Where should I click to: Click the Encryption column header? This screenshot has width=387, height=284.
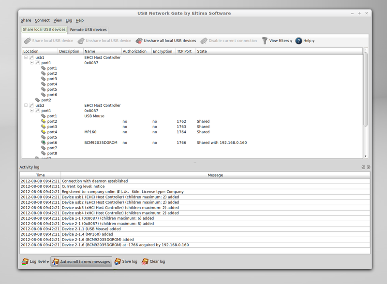[164, 51]
